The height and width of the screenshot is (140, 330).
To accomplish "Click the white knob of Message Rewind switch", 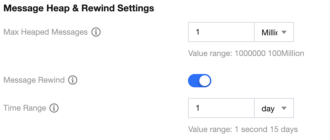I will click(205, 81).
